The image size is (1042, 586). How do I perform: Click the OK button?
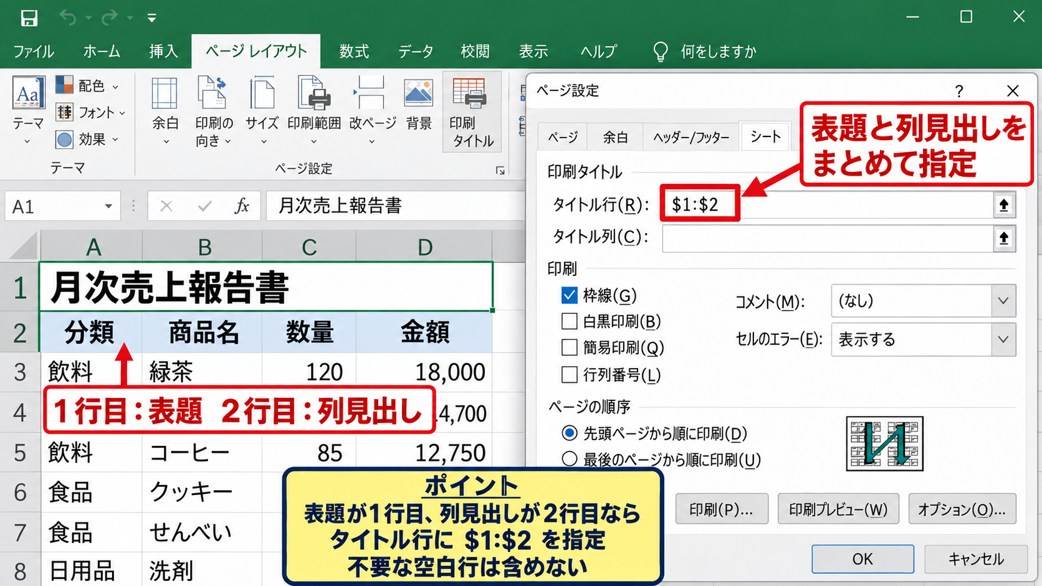coord(863,559)
